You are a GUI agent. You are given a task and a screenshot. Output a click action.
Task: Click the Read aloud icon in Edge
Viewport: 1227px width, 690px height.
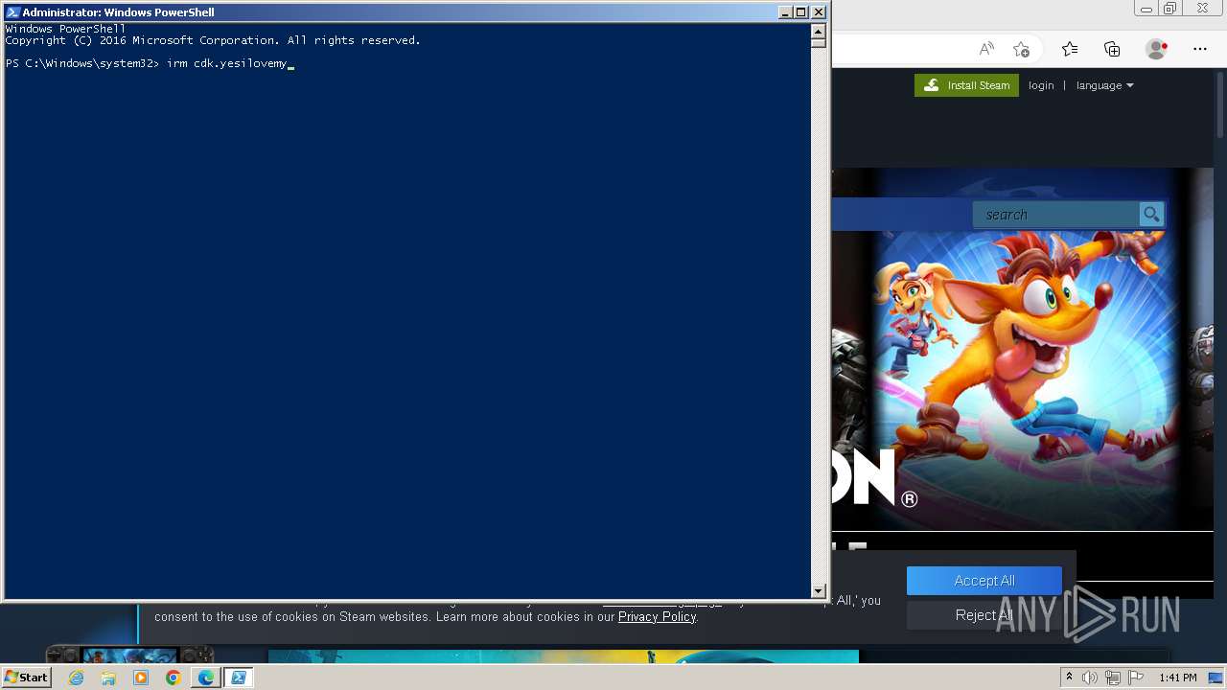[x=986, y=49]
